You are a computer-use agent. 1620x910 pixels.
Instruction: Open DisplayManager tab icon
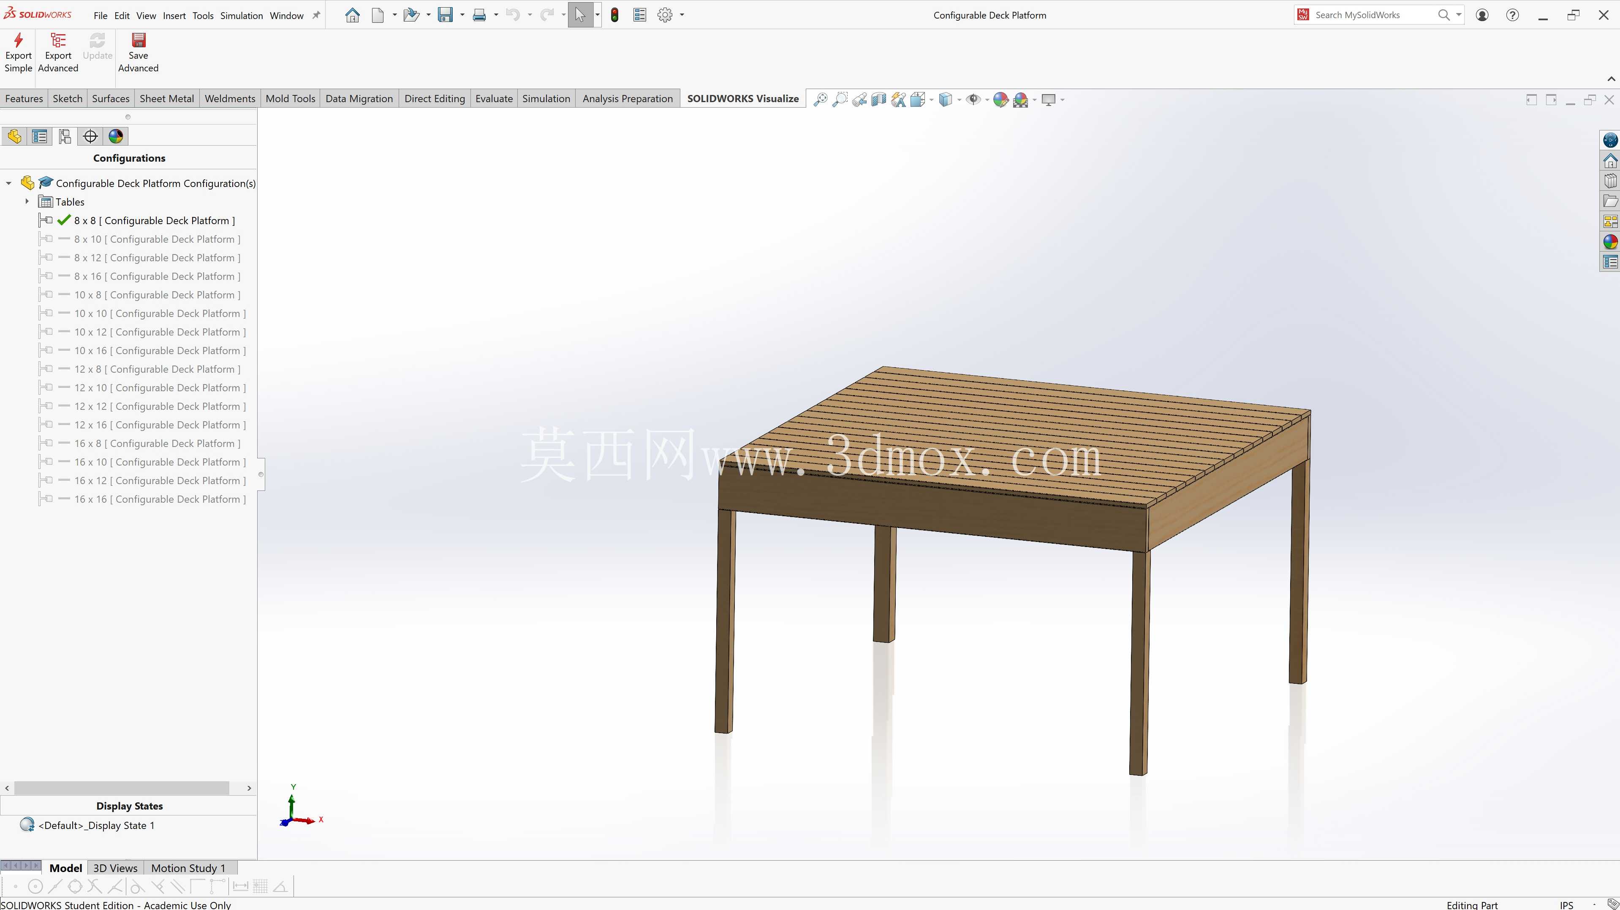tap(116, 136)
